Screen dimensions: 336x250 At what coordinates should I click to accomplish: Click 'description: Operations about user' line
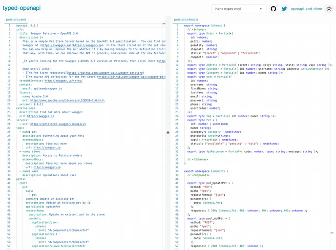(49, 175)
